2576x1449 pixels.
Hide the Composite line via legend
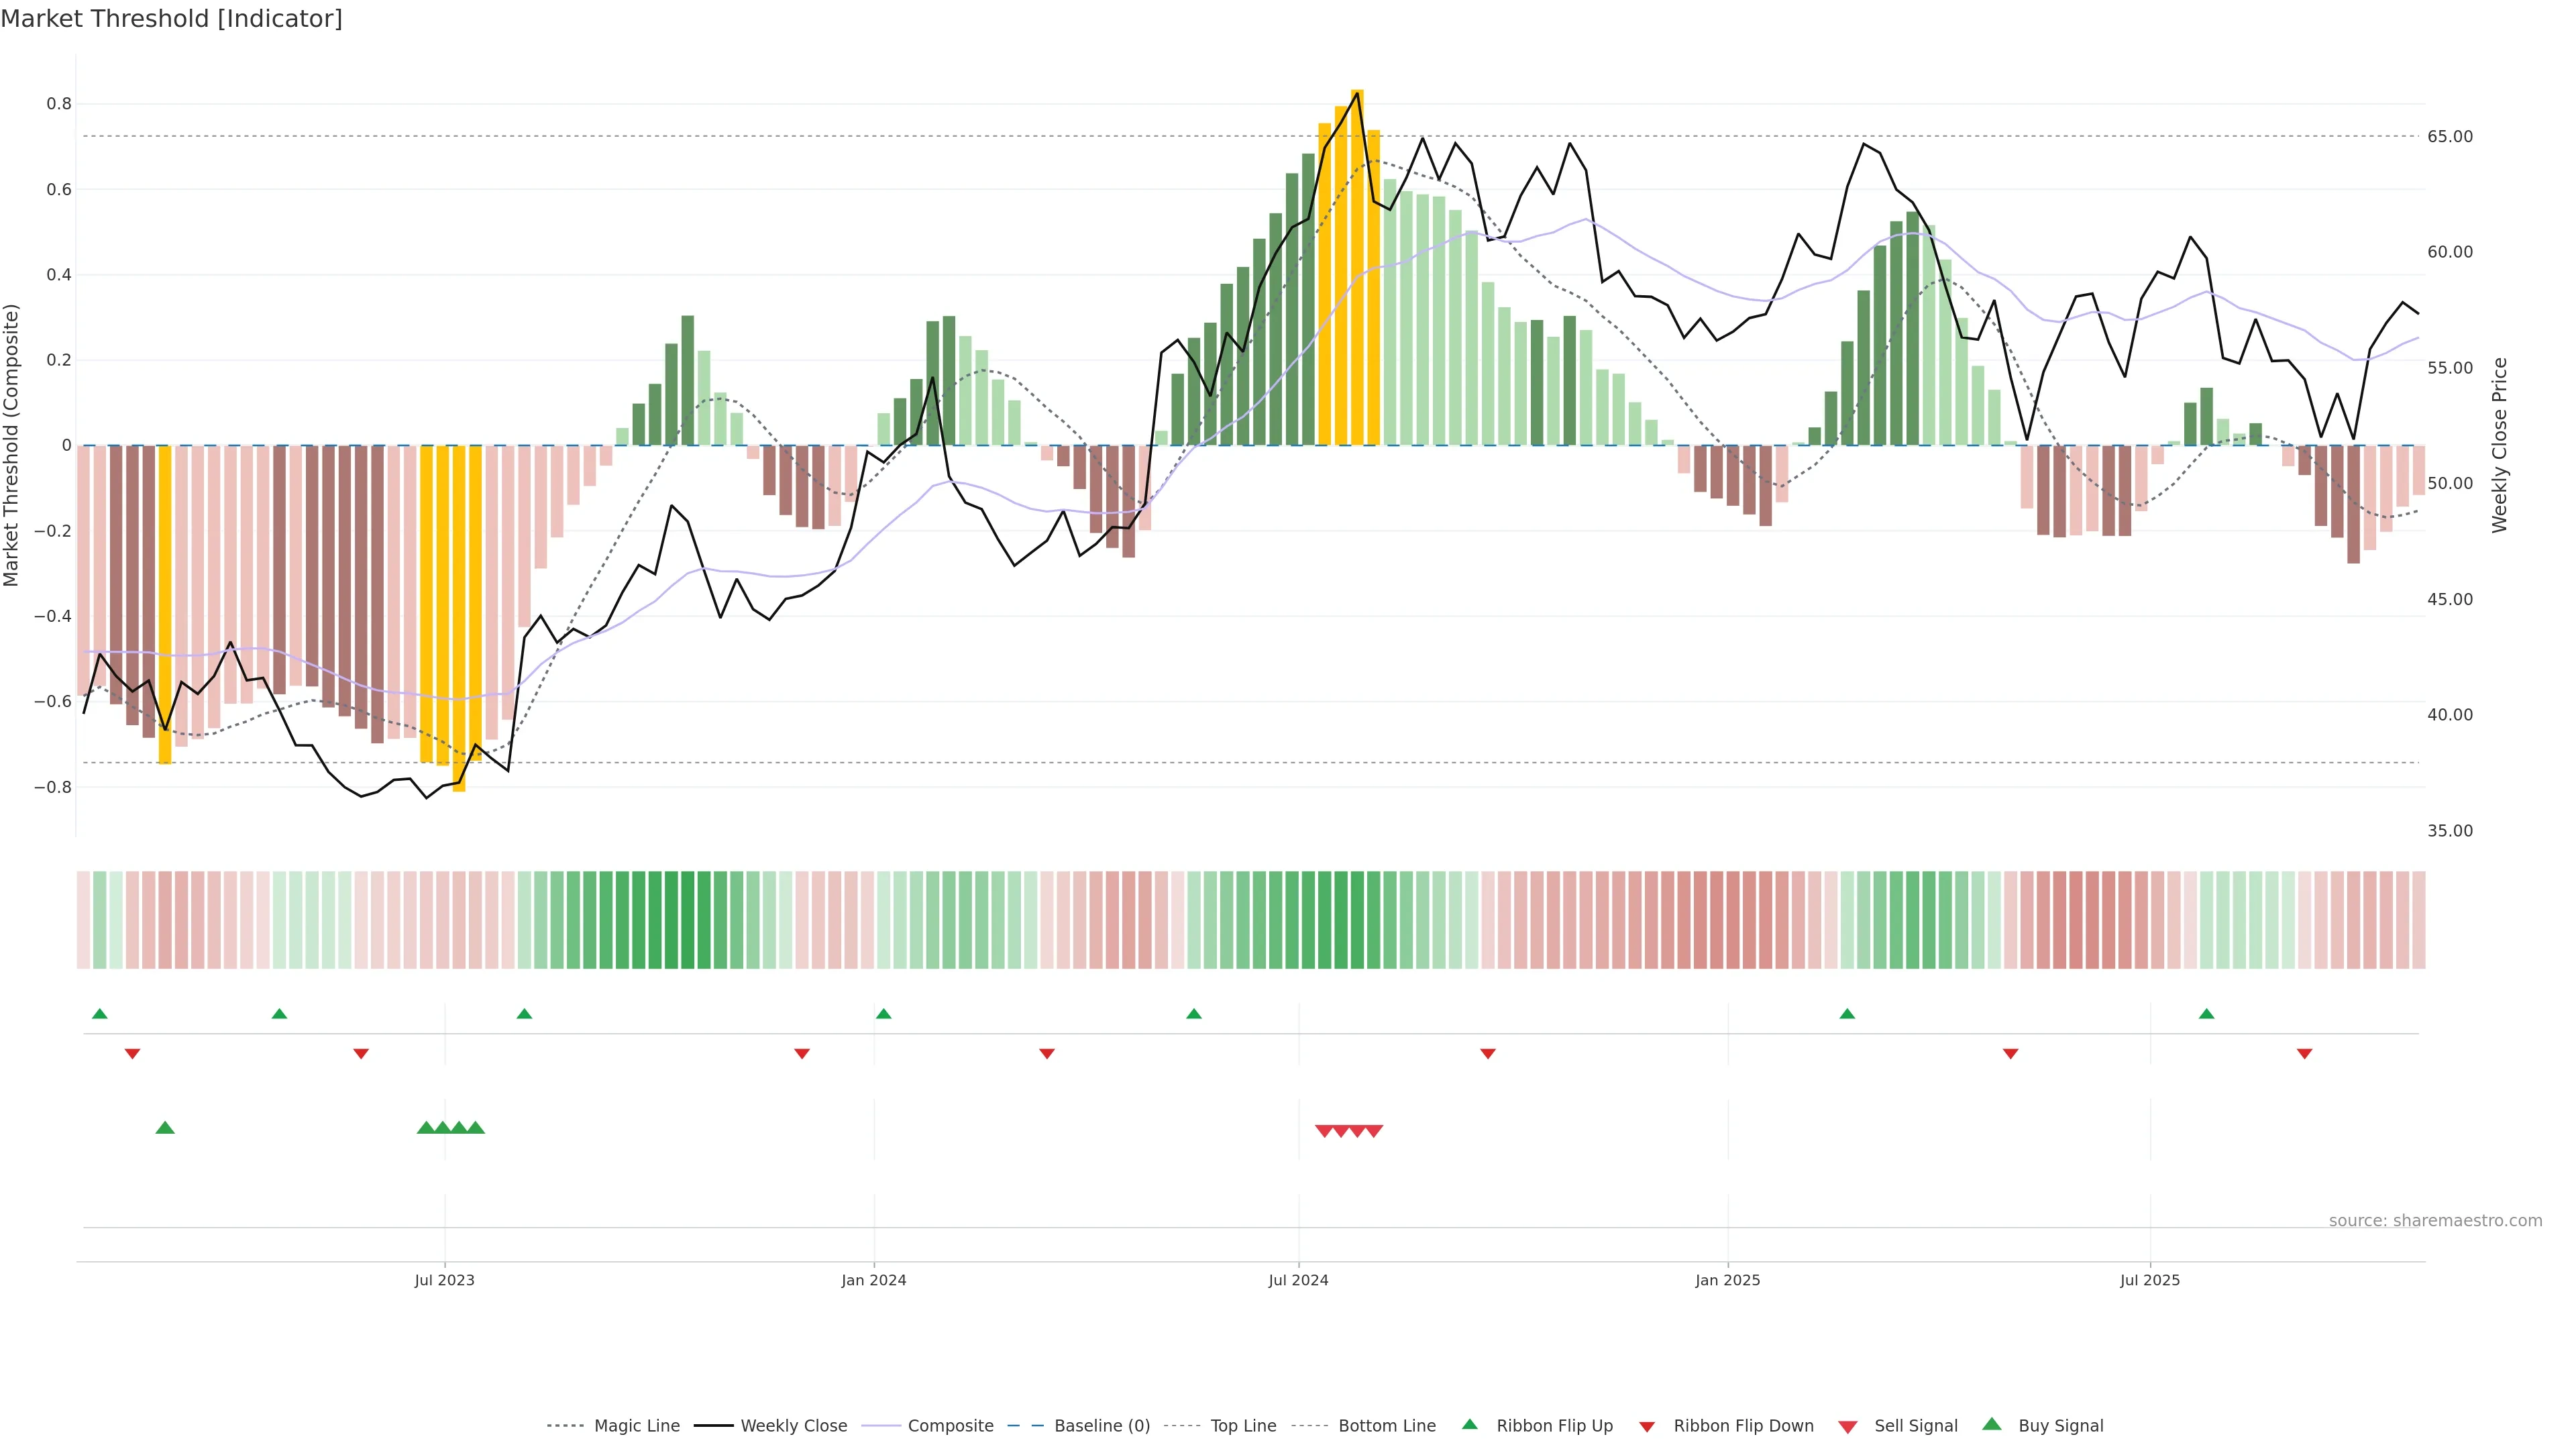point(950,1426)
